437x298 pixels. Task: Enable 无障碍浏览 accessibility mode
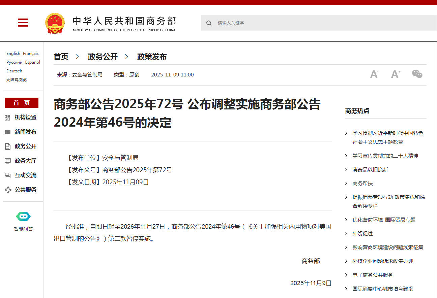point(17,80)
